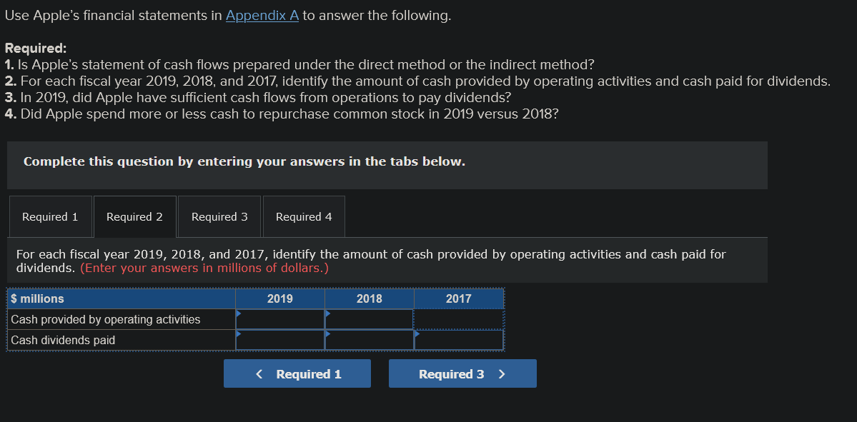Click the 2018 cash provided by operating activities field

(x=370, y=318)
